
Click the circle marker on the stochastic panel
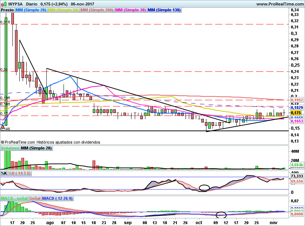(x=204, y=188)
